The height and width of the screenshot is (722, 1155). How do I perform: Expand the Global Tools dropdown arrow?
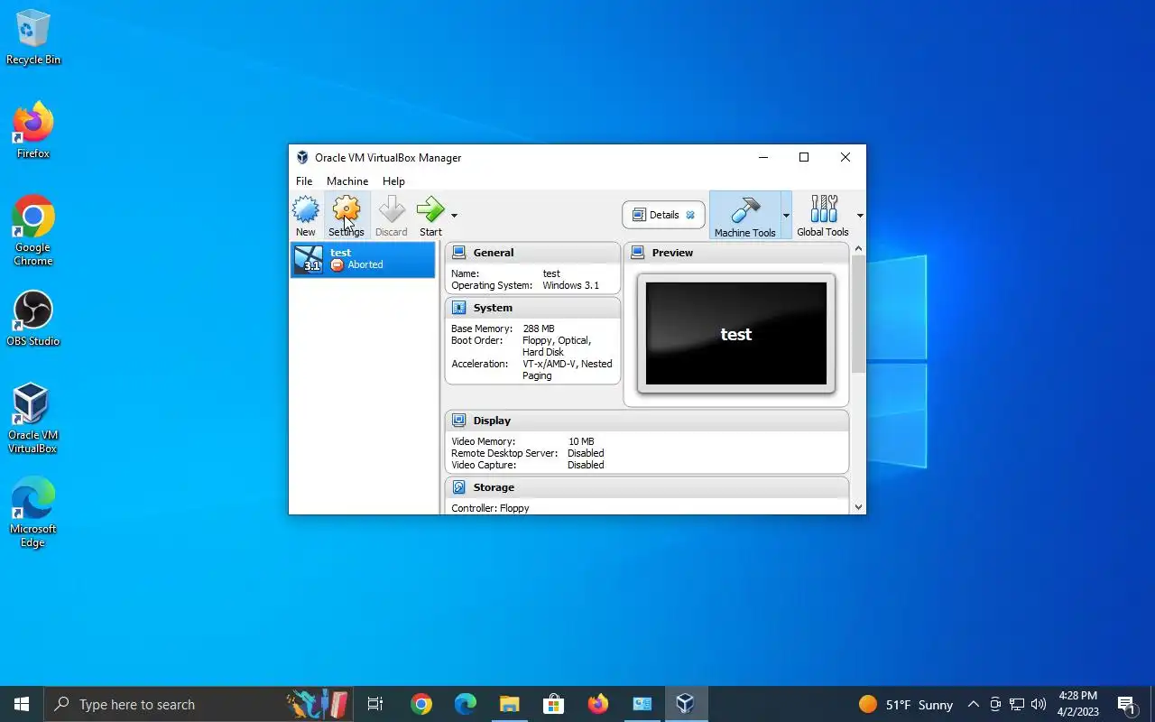click(x=860, y=216)
